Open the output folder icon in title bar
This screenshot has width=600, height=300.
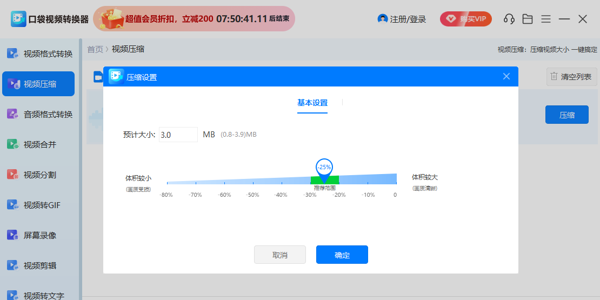528,19
